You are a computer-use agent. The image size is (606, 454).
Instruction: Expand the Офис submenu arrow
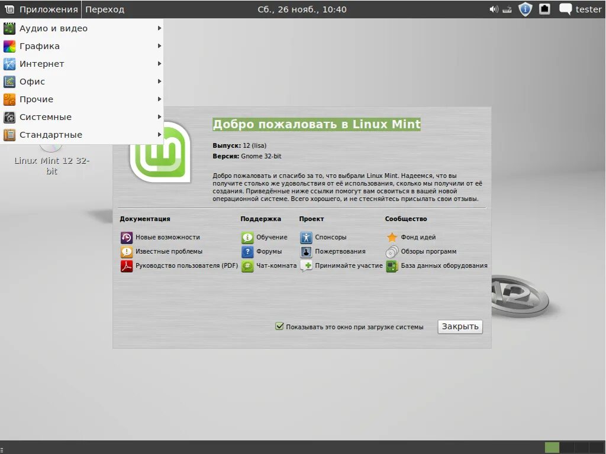click(x=159, y=82)
